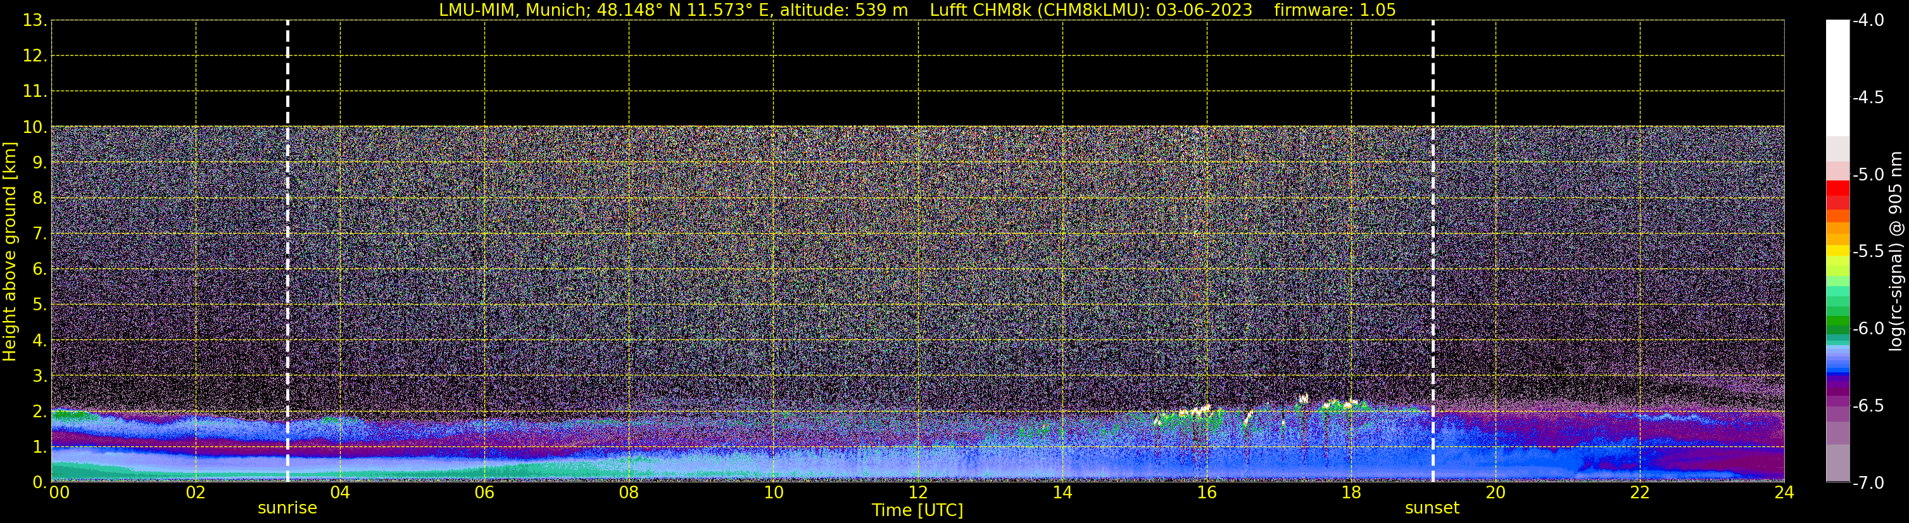Click the '18' time tick label
The image size is (1909, 523).
(x=1352, y=493)
